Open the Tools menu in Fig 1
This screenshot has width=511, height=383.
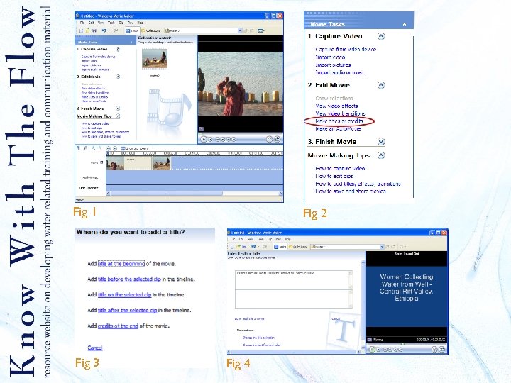[111, 23]
